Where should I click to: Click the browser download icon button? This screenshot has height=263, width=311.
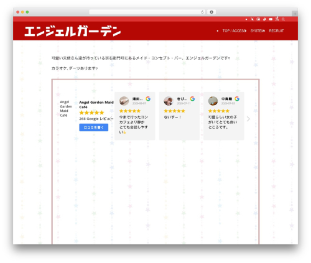(x=211, y=12)
